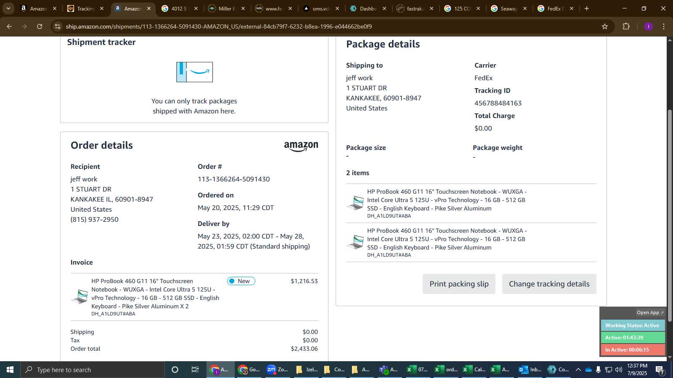Show hidden system tray icons

coord(578,370)
